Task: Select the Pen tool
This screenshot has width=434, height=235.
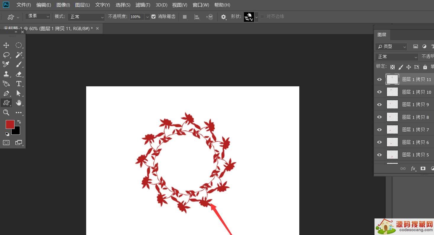Action: coord(6,93)
